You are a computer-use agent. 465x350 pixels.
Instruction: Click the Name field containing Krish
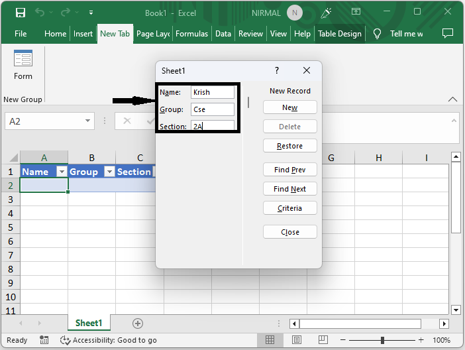(213, 92)
